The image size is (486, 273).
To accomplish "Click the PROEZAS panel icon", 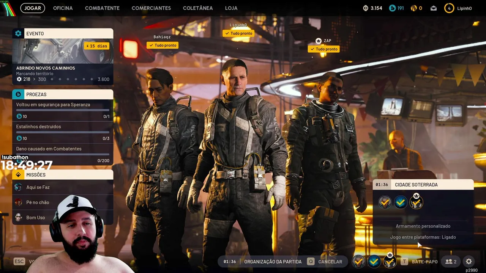I will pyautogui.click(x=18, y=94).
